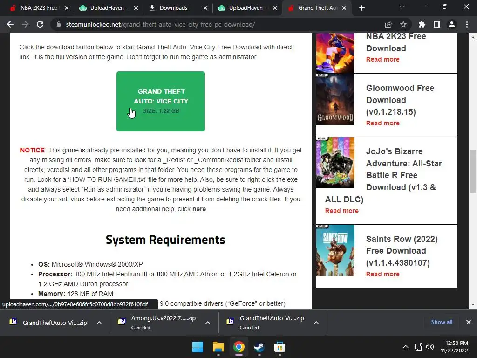This screenshot has width=477, height=358.
Task: Close the Grand Theft Auto tab
Action: point(344,8)
